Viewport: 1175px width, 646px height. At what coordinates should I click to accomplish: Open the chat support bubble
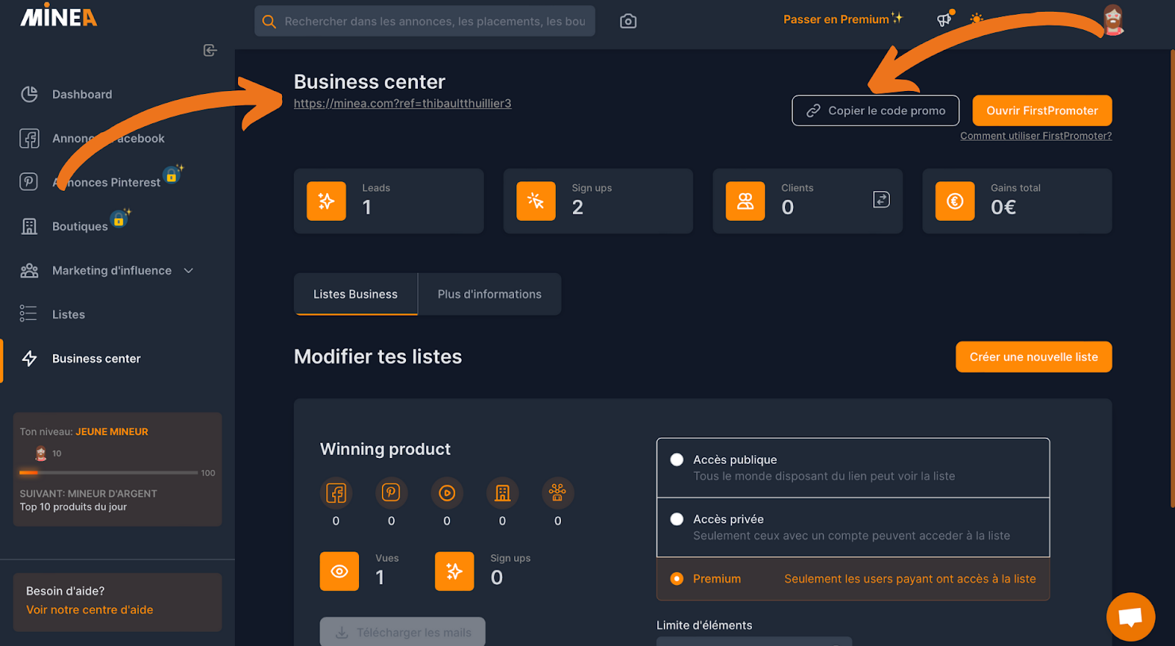coord(1130,617)
